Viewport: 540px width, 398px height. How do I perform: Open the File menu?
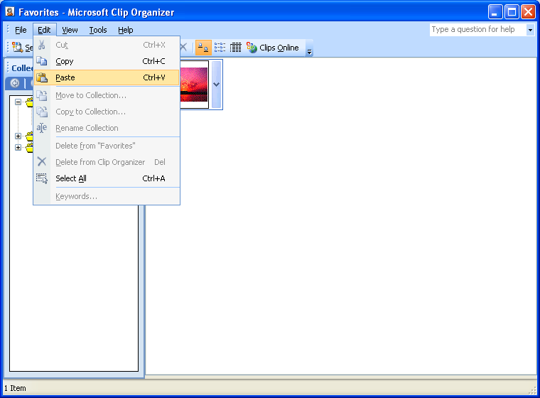tap(21, 30)
